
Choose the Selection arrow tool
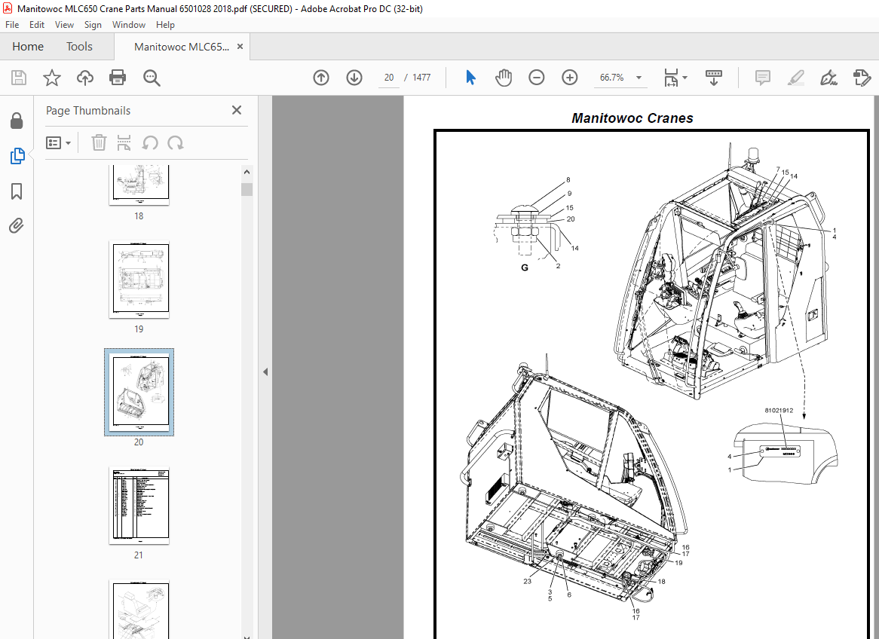click(471, 78)
